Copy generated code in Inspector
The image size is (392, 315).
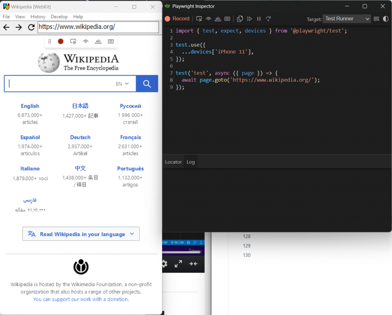point(240,19)
